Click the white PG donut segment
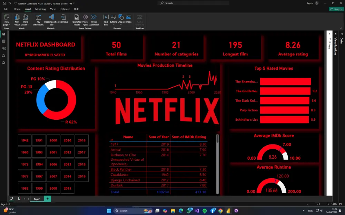345x215 pixels. coord(51,85)
